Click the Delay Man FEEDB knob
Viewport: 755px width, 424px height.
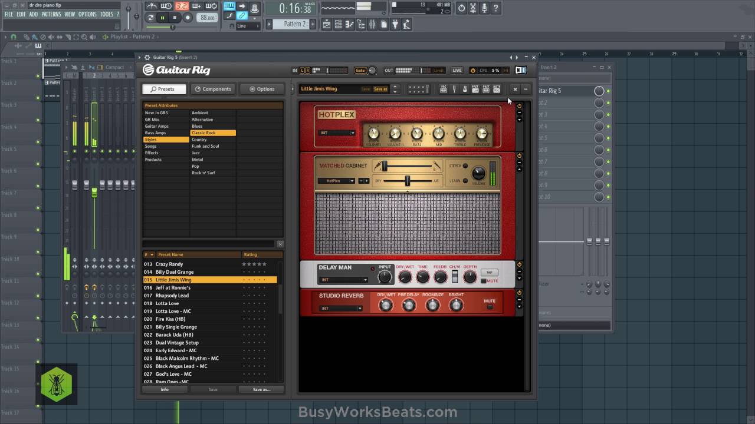click(x=440, y=277)
